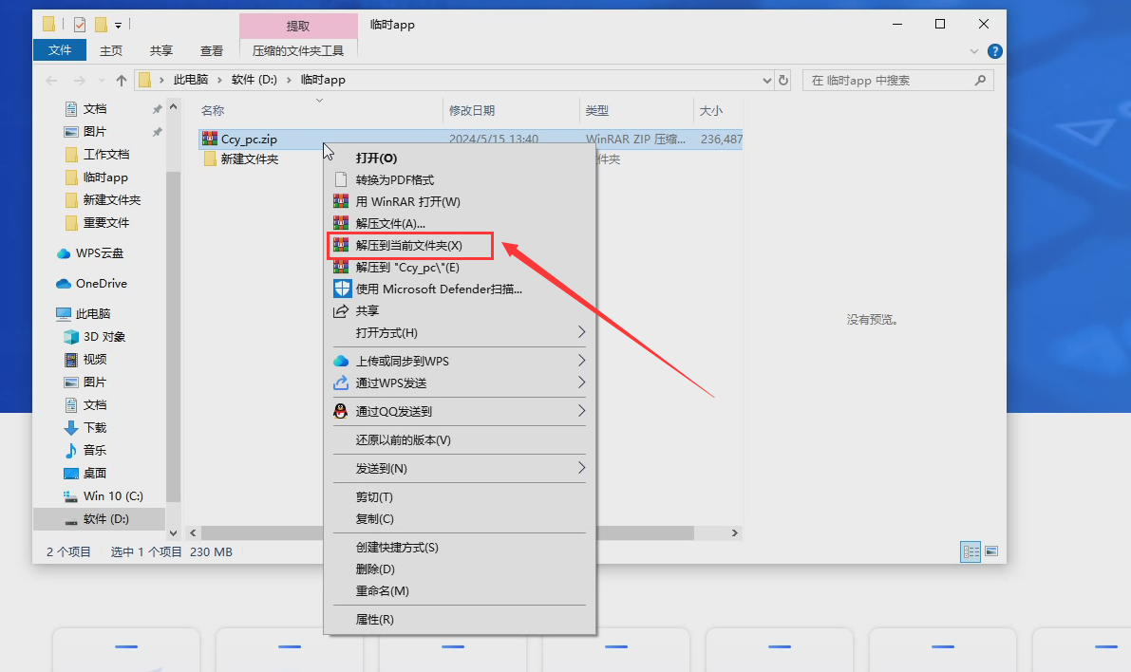Switch to large thumbnail view in the status bar
Image resolution: width=1131 pixels, height=672 pixels.
(x=991, y=551)
